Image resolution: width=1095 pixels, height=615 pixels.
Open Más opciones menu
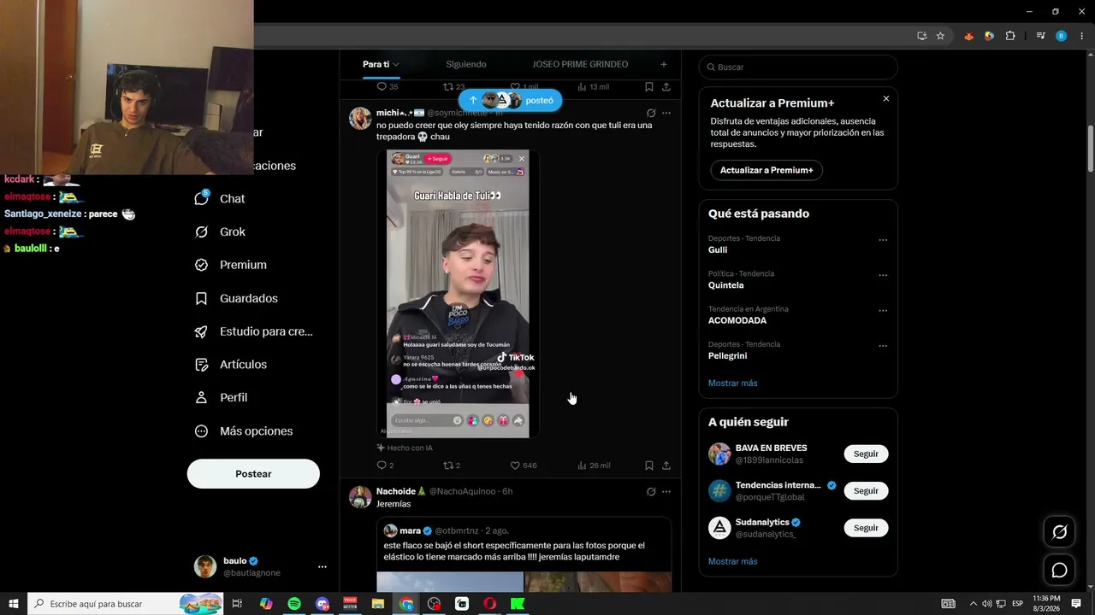(244, 431)
